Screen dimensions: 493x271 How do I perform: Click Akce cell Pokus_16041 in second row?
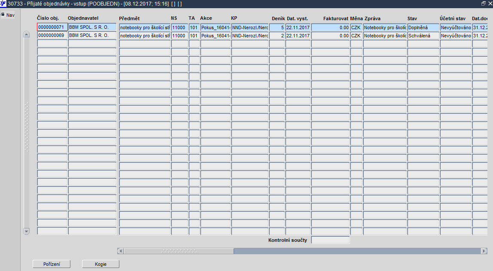216,36
